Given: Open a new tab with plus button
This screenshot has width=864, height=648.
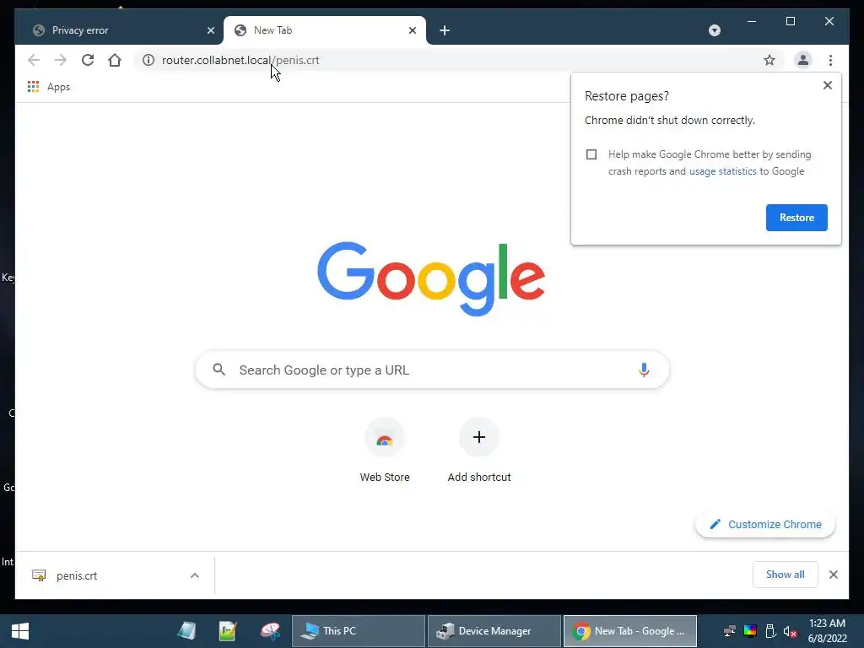Looking at the screenshot, I should pos(445,30).
